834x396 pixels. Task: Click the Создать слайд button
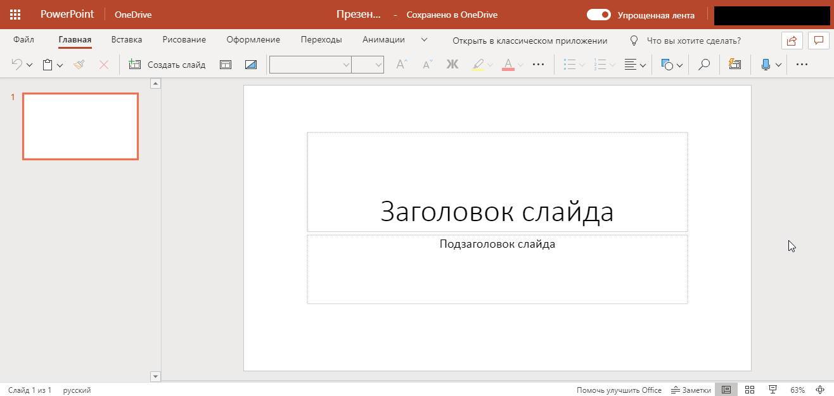coord(167,65)
